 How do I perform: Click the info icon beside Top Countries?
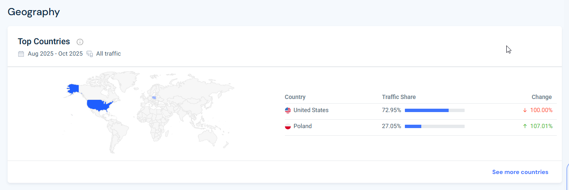pyautogui.click(x=80, y=42)
